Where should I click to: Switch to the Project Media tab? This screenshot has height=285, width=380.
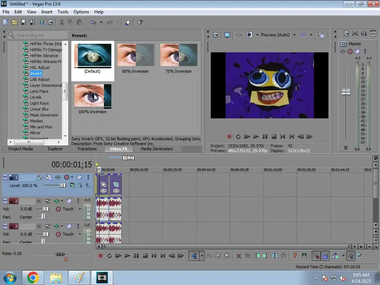[x=21, y=149]
